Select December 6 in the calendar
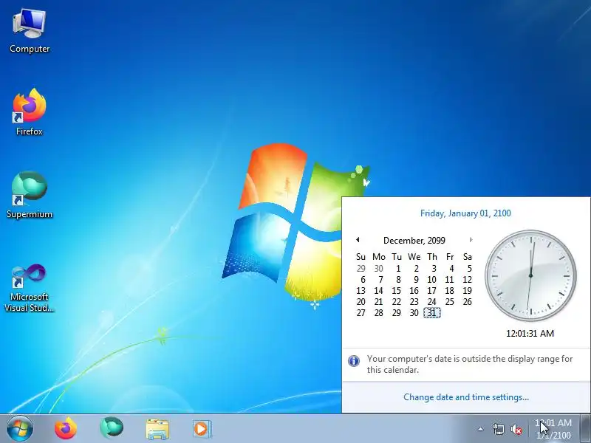This screenshot has width=591, height=443. tap(363, 280)
